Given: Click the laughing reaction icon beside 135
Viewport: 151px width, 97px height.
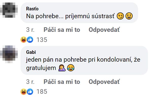Looking at the screenshot, I should [x=24, y=40].
